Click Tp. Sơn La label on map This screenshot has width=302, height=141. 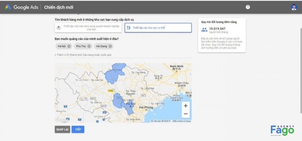[96, 102]
